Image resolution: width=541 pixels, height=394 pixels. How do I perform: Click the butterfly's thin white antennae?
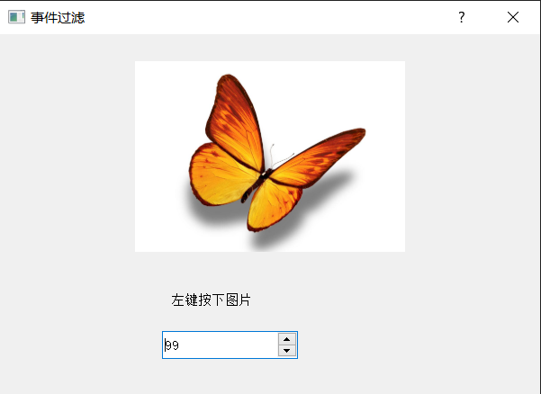click(x=280, y=157)
